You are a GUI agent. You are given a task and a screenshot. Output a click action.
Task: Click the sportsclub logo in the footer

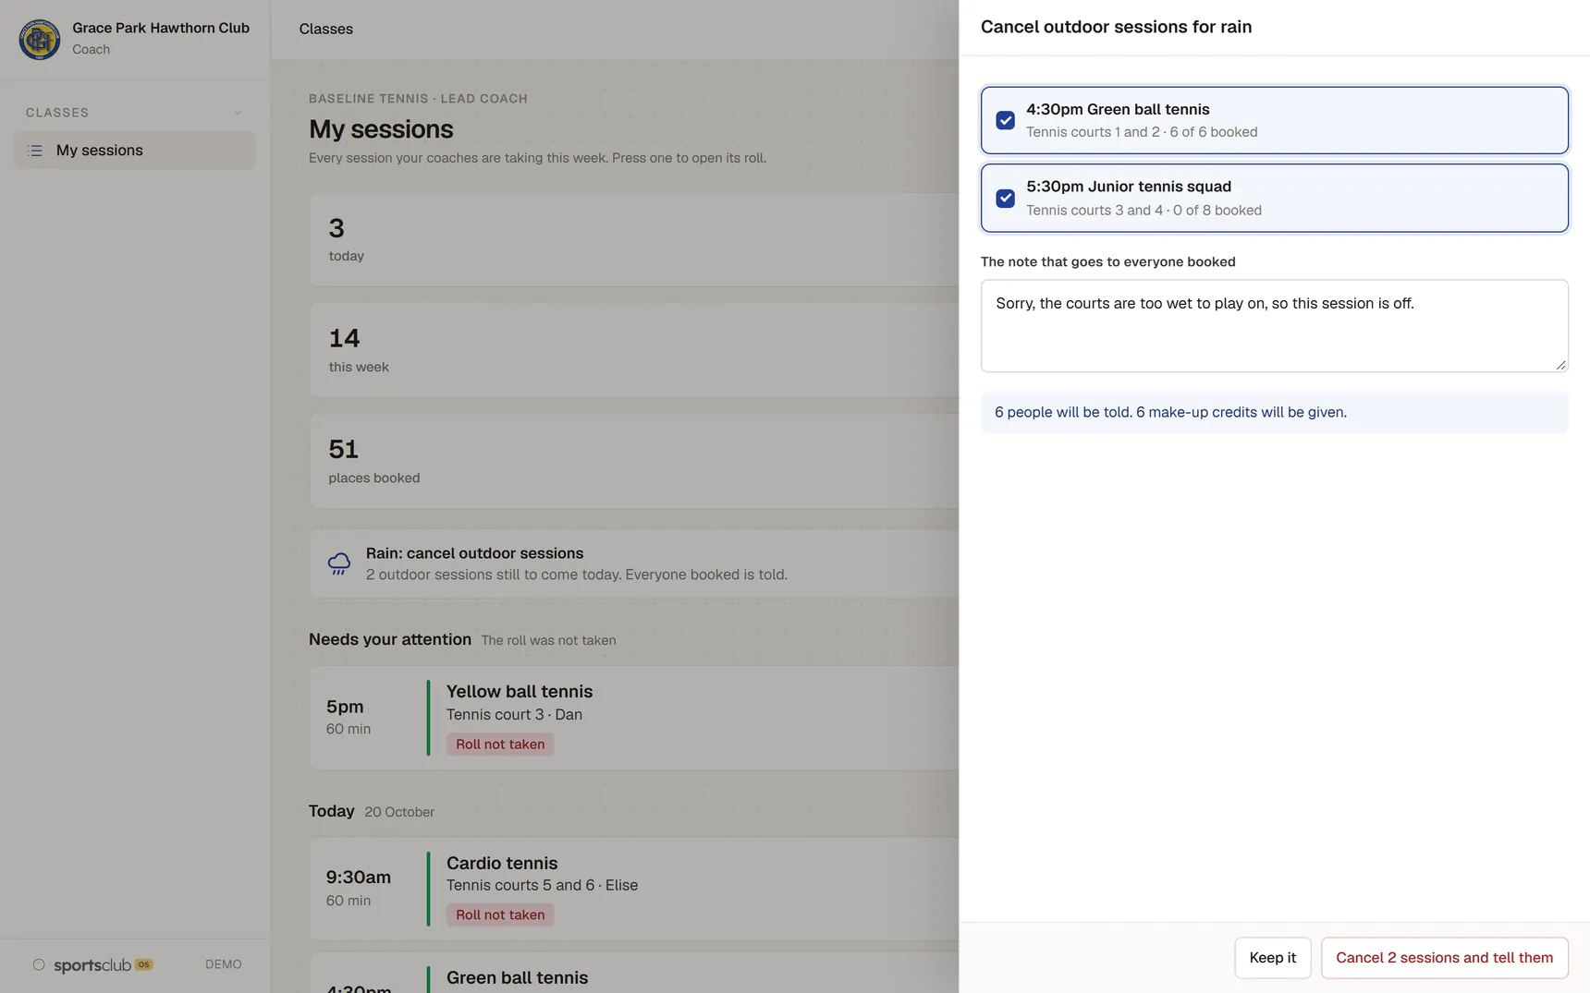pyautogui.click(x=92, y=965)
